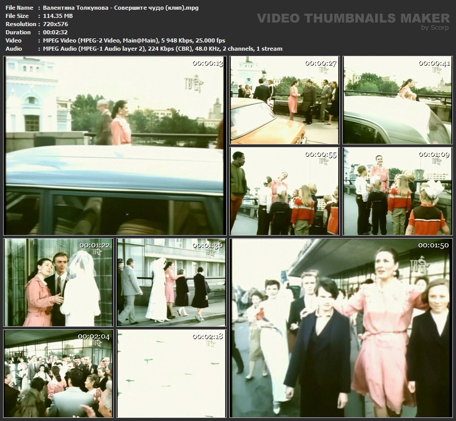The width and height of the screenshot is (456, 421).
Task: Open the street frame stamped 00:01:36
Action: (x=171, y=282)
